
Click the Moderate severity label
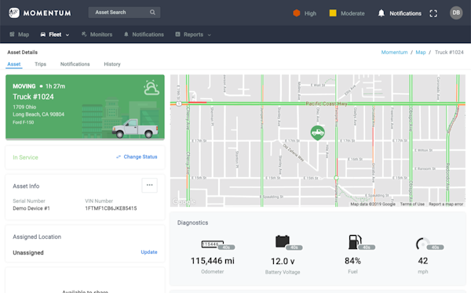point(352,13)
